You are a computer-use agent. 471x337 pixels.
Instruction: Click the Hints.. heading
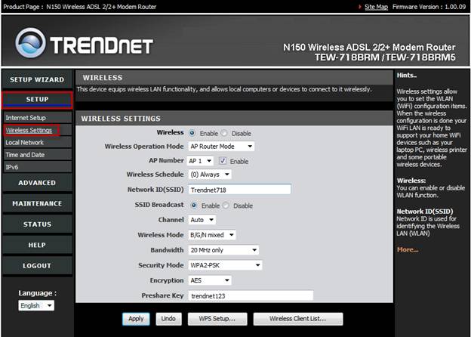coord(406,76)
